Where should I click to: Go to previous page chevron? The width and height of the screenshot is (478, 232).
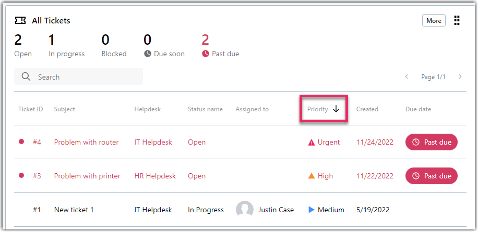407,76
